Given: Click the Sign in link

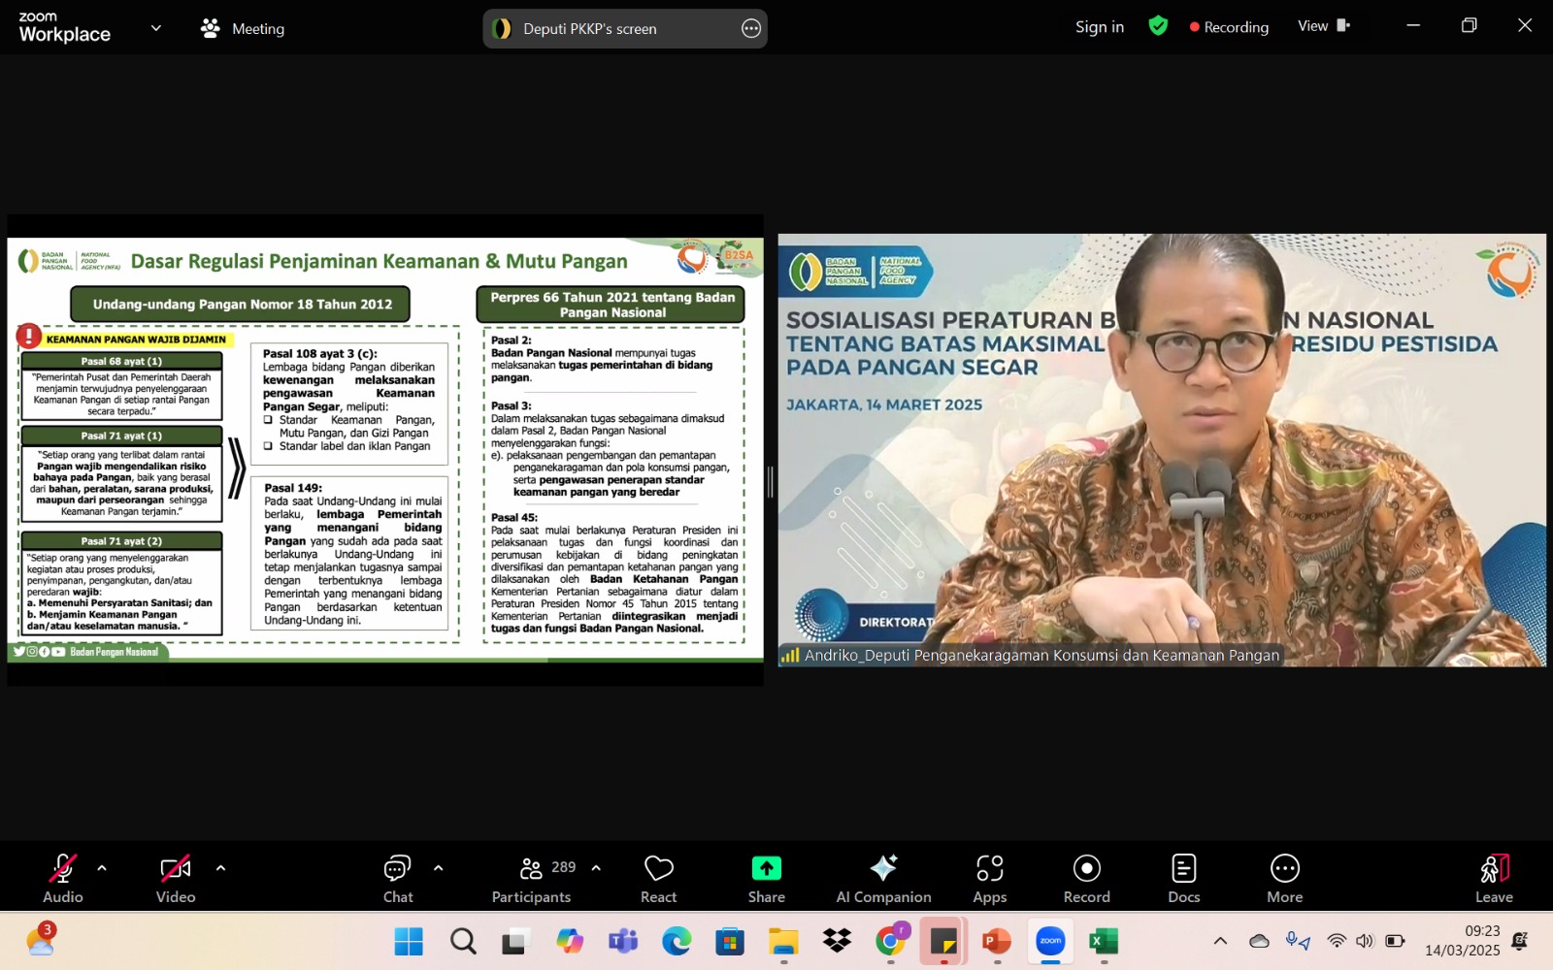Looking at the screenshot, I should 1099,27.
